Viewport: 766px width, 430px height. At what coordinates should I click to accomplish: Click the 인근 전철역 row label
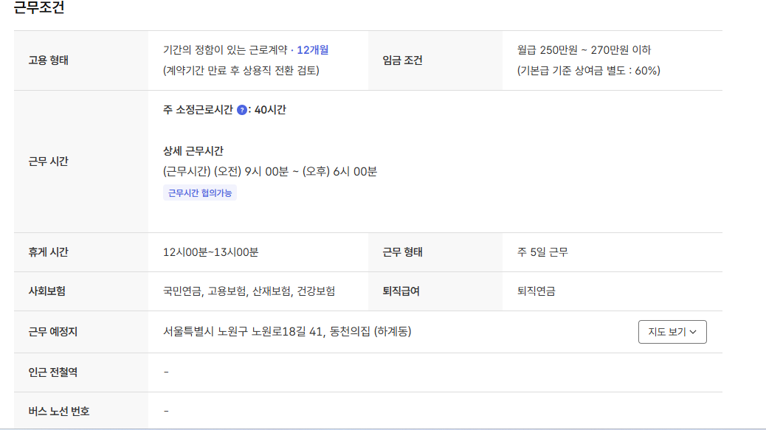pos(52,372)
